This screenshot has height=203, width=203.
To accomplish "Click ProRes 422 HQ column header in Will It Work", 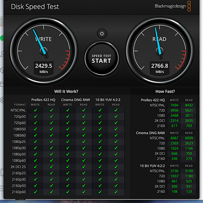I will (43, 100).
